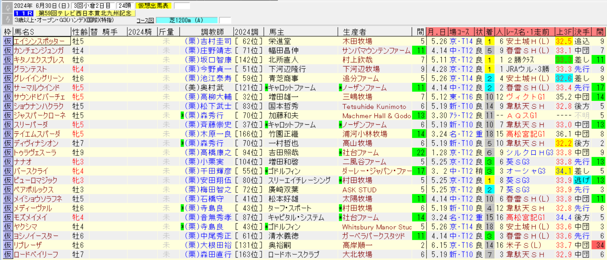Click the 騎手 column header
This screenshot has width=607, height=260.
(110, 32)
